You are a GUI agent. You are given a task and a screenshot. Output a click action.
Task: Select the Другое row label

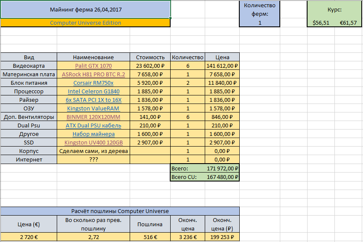[x=29, y=134]
